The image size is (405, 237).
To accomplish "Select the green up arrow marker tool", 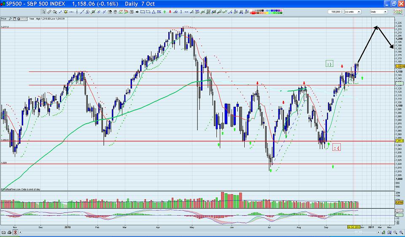I will [x=164, y=12].
